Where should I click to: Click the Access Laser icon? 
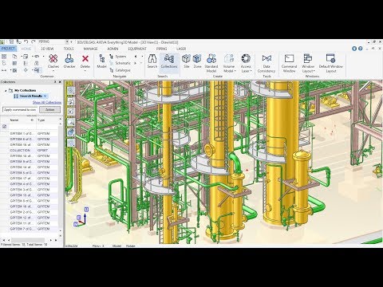coord(246,58)
